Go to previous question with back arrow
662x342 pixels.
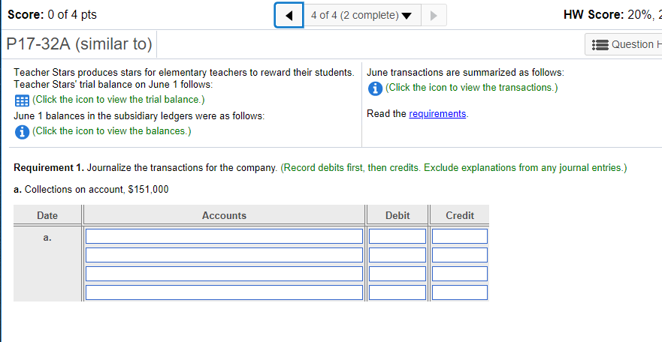pos(289,16)
